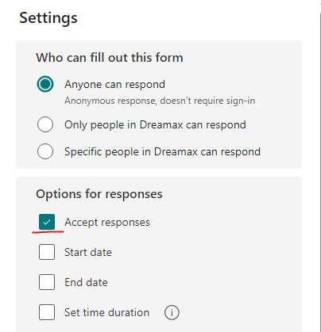Click 'Specific people in Dreamax can respond' text

click(162, 152)
